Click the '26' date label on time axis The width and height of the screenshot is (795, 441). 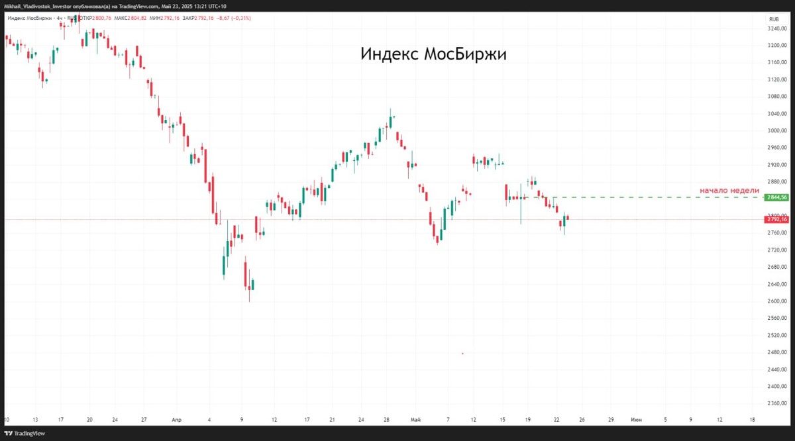point(582,419)
